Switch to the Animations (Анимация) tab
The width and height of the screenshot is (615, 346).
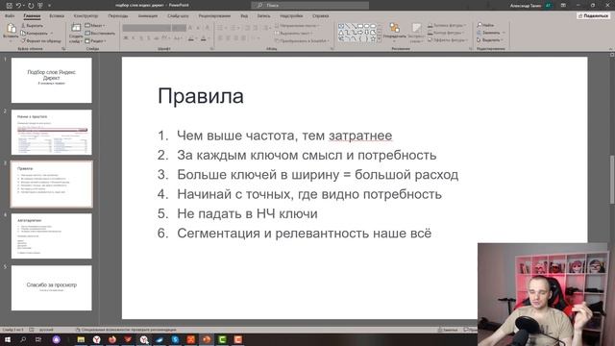click(148, 16)
